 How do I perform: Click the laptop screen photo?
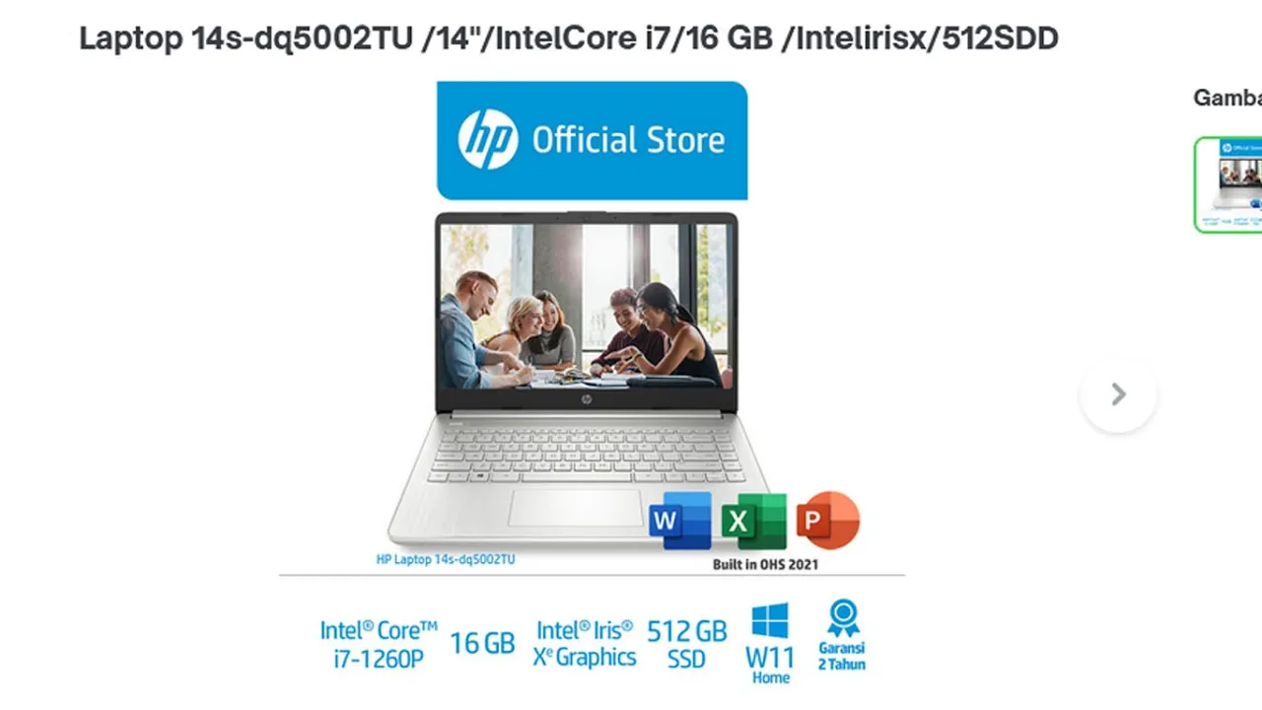pos(586,306)
